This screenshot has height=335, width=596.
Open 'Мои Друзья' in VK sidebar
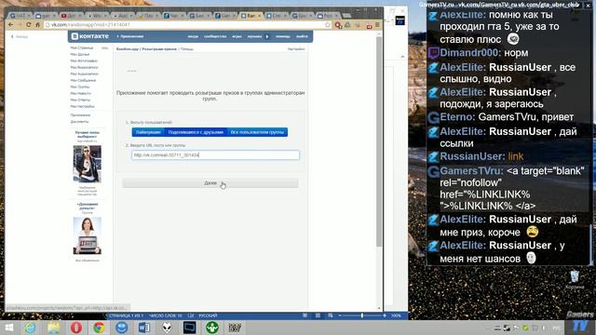point(80,54)
